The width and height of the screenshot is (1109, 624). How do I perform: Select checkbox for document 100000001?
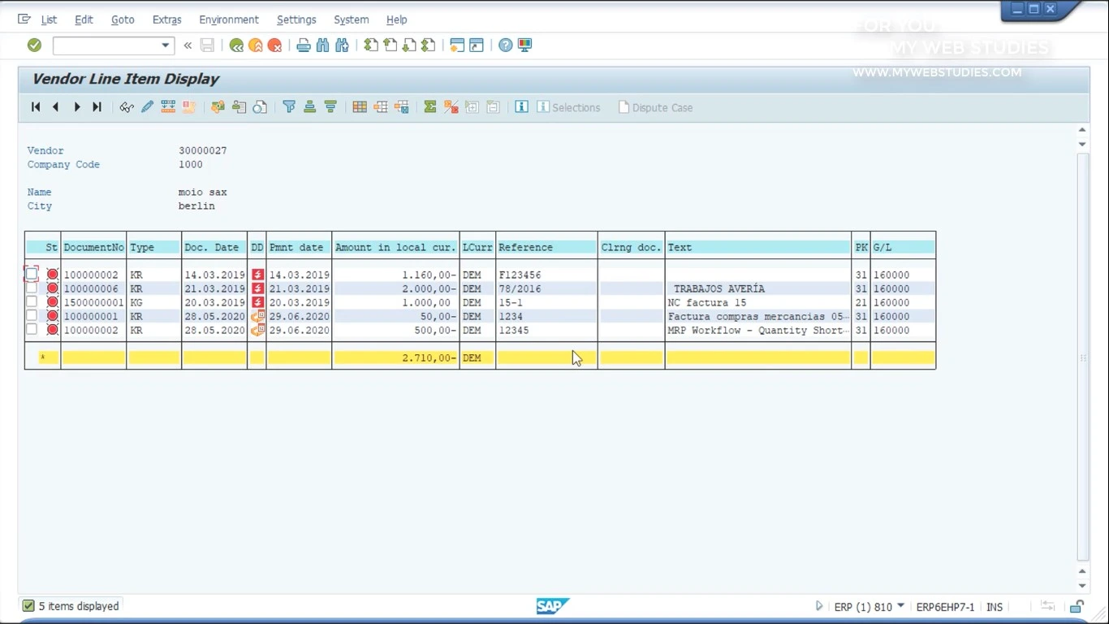pos(32,316)
